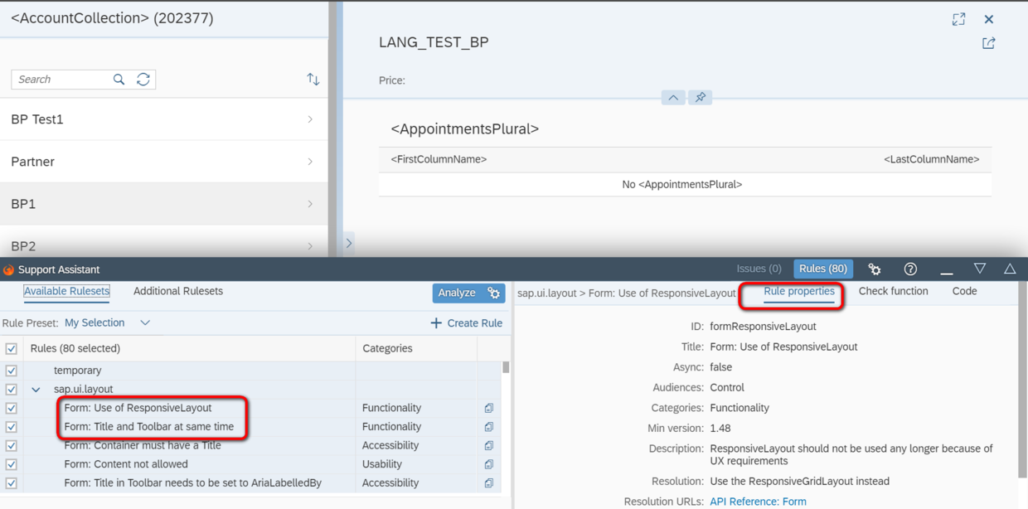
Task: Select the Form: Content not allowed rule
Action: tap(126, 464)
